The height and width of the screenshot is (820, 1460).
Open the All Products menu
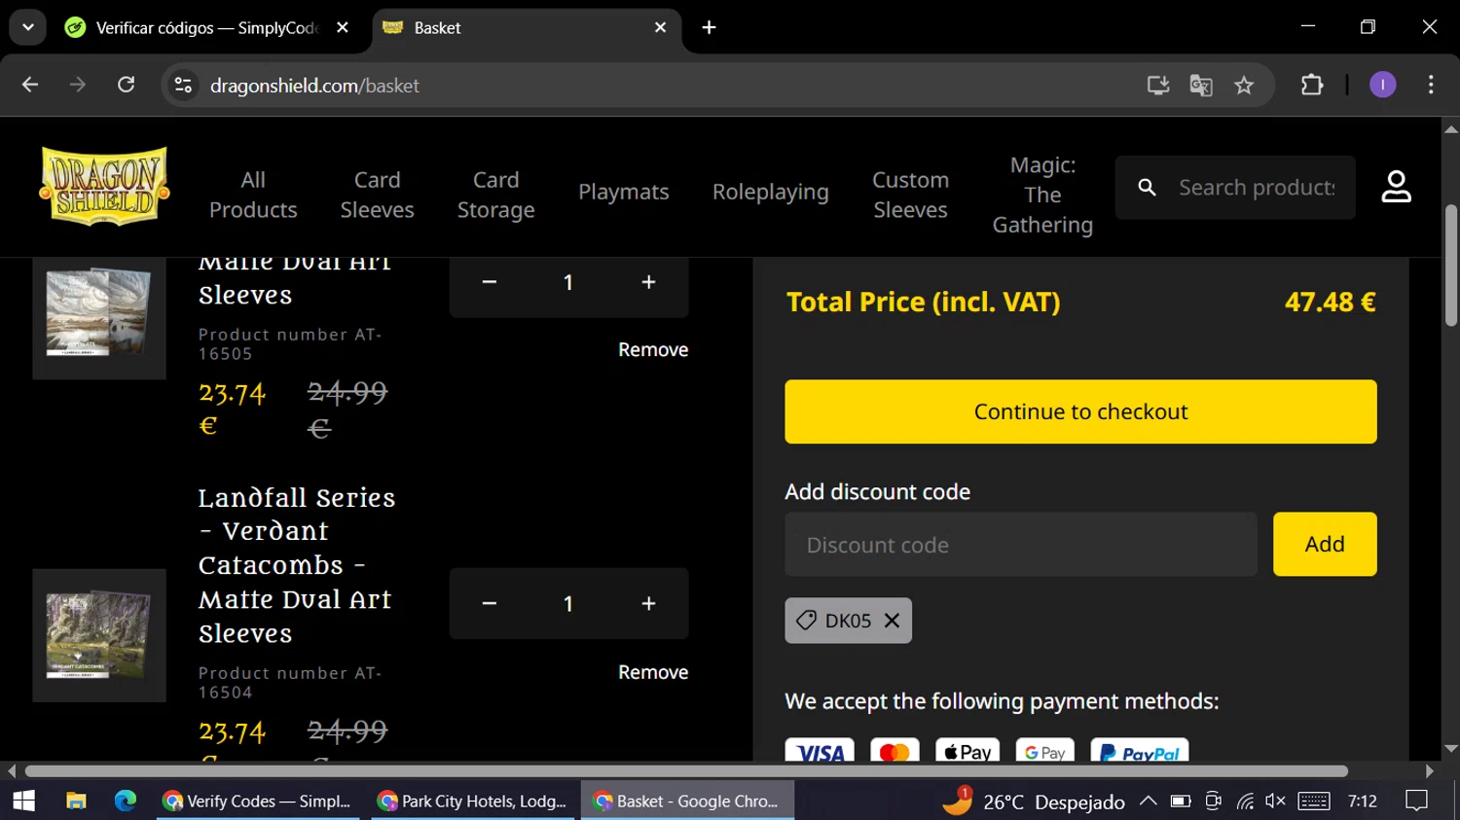253,195
